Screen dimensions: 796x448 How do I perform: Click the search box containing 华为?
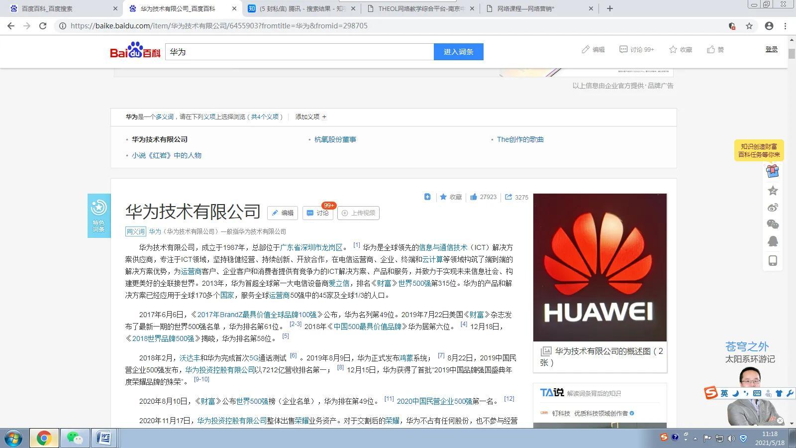[x=299, y=52]
